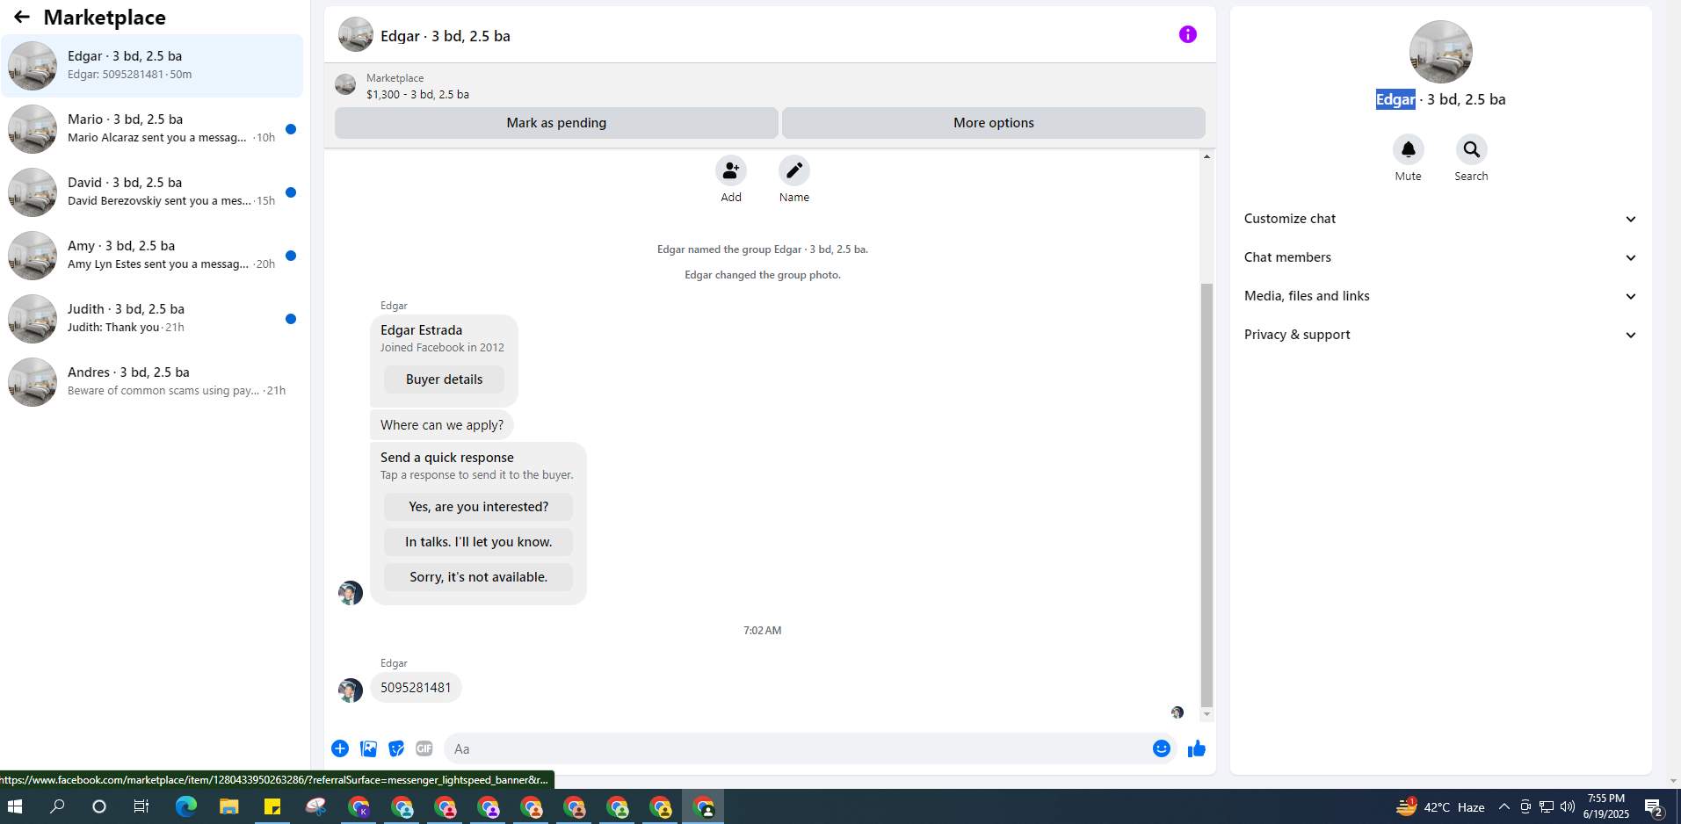Send a thumbs-up like
1681x824 pixels.
point(1196,748)
